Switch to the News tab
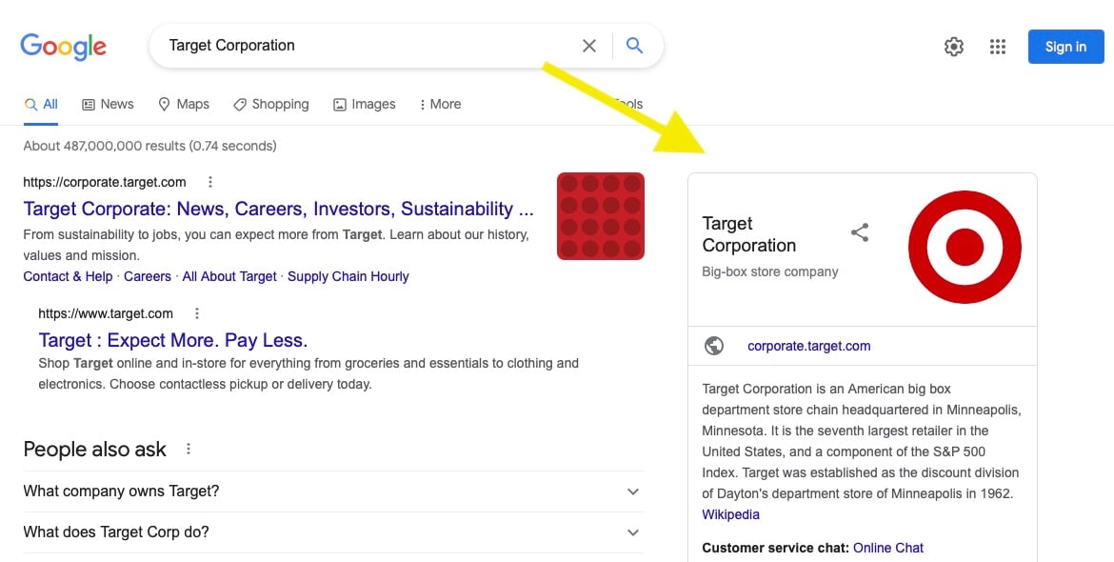This screenshot has width=1114, height=562. point(108,105)
